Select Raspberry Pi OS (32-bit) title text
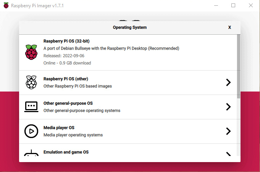Viewport: 260px width, 172px height. pos(66,41)
